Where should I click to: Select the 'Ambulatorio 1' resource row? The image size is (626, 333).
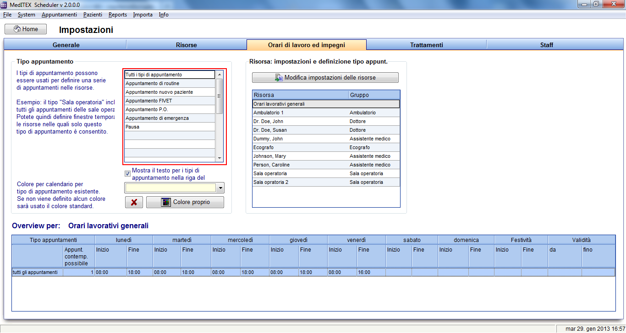326,113
